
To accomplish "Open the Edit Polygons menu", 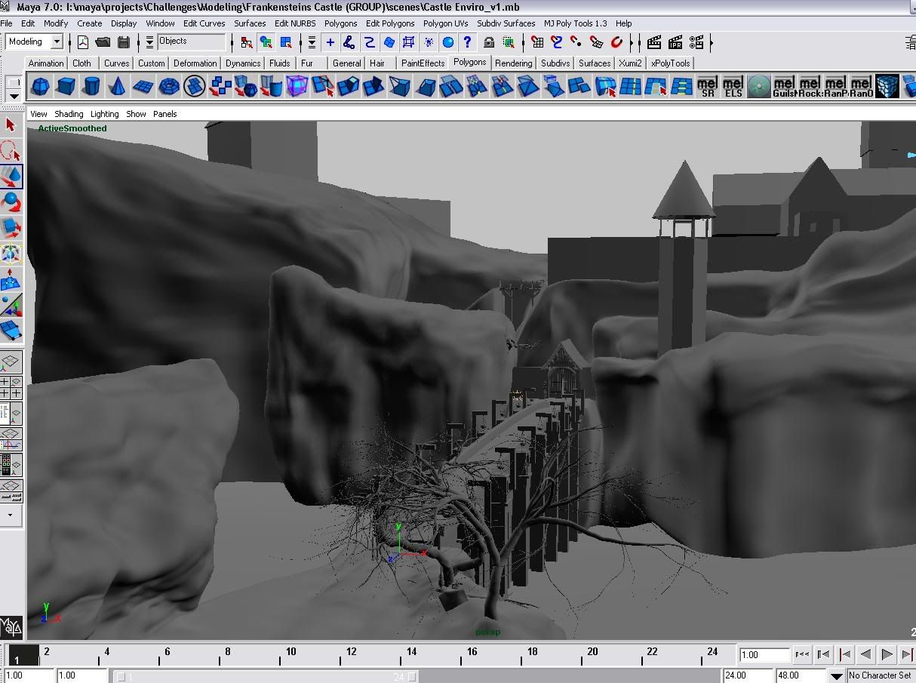I will pyautogui.click(x=390, y=23).
